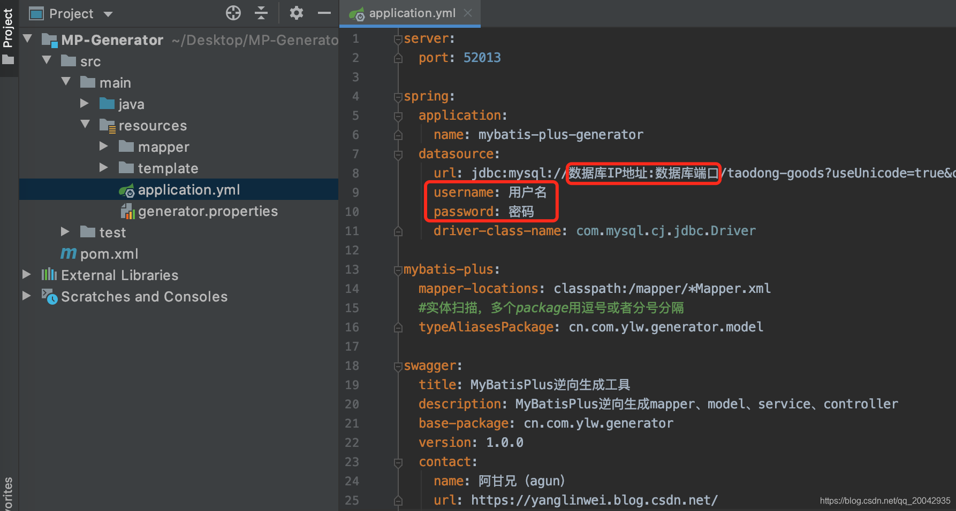Click the typeAliasesPackage key
956x511 pixels.
486,327
